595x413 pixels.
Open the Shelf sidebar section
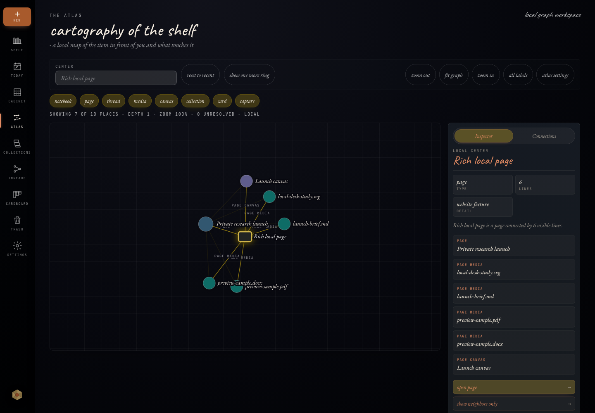pos(17,44)
